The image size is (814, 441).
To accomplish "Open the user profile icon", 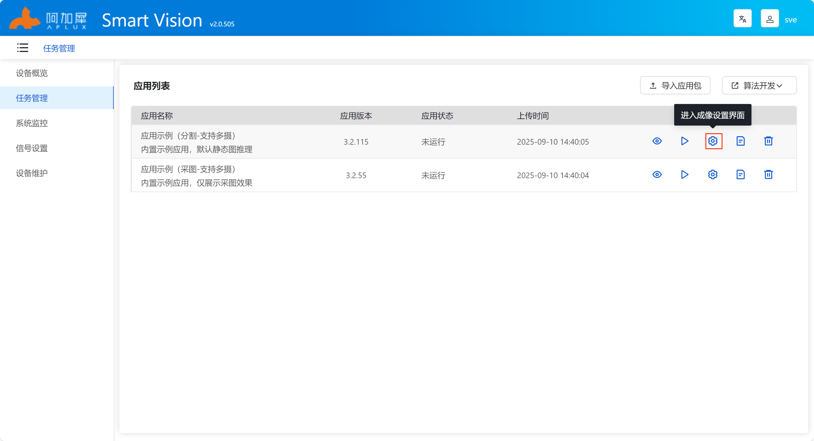I will click(x=770, y=19).
